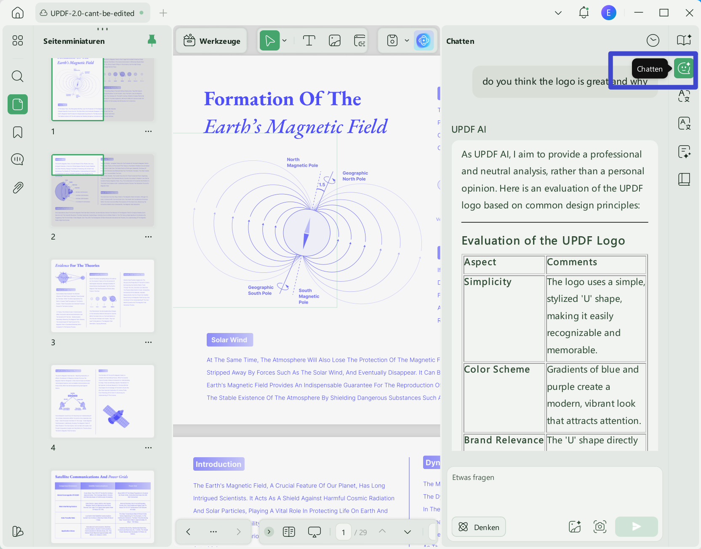Expand the save options dropdown arrow

407,41
